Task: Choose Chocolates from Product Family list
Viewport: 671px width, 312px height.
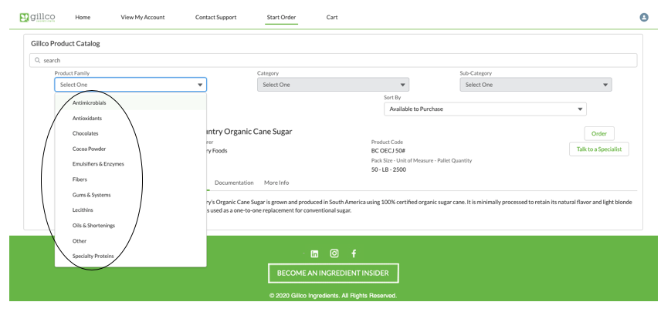Action: (x=130, y=133)
